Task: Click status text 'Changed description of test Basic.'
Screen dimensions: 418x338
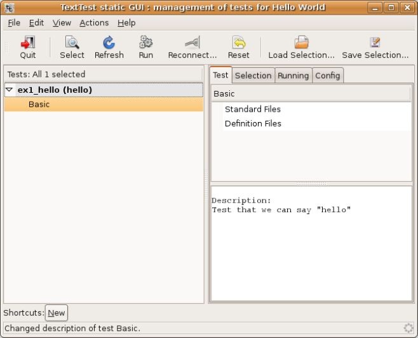Action: tap(72, 328)
